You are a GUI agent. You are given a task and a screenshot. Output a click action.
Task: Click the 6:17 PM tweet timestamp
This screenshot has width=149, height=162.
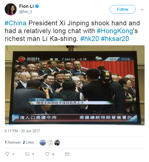tap(22, 131)
